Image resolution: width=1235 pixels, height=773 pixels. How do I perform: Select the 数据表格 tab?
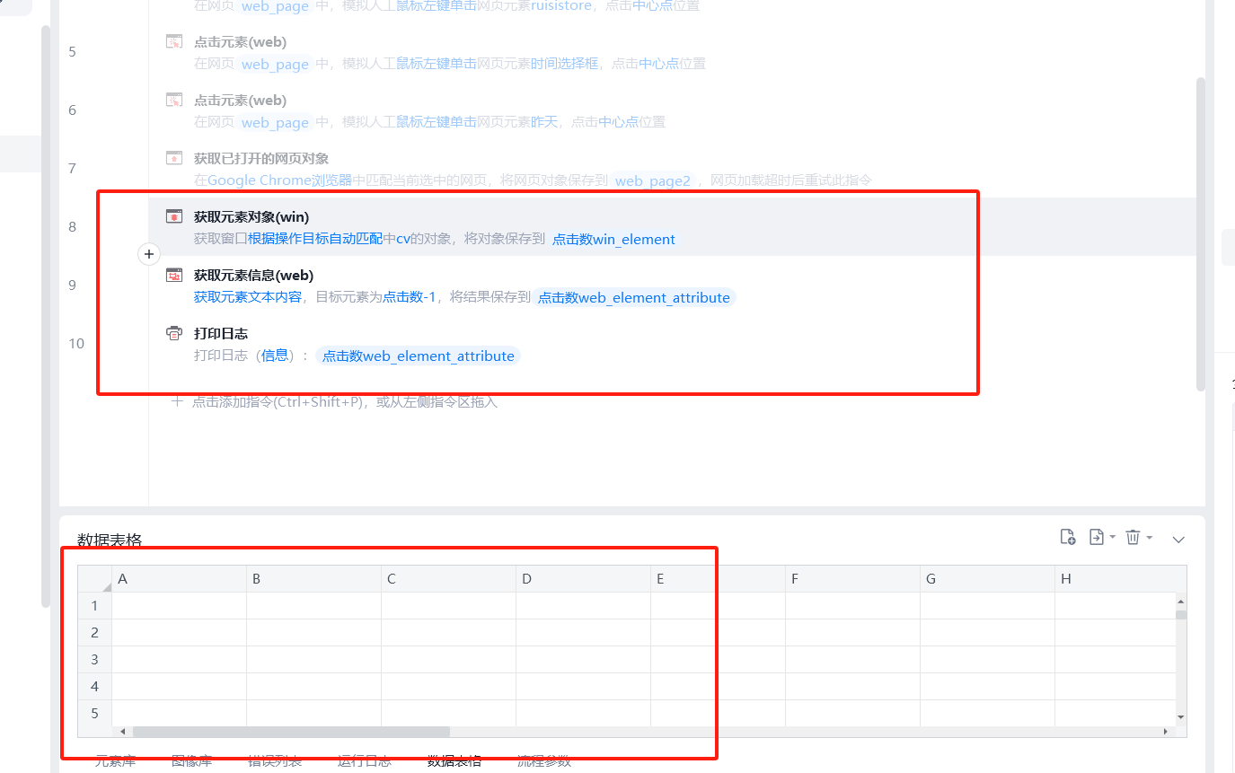(454, 761)
